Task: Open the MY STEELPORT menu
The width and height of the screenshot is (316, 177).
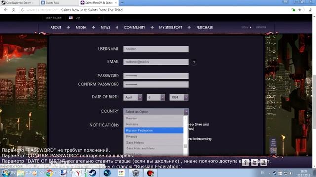Action: (x=170, y=28)
